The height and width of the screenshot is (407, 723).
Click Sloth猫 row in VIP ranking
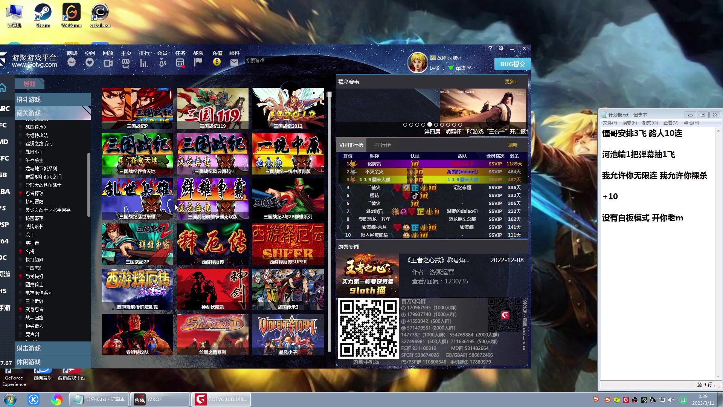[x=433, y=211]
